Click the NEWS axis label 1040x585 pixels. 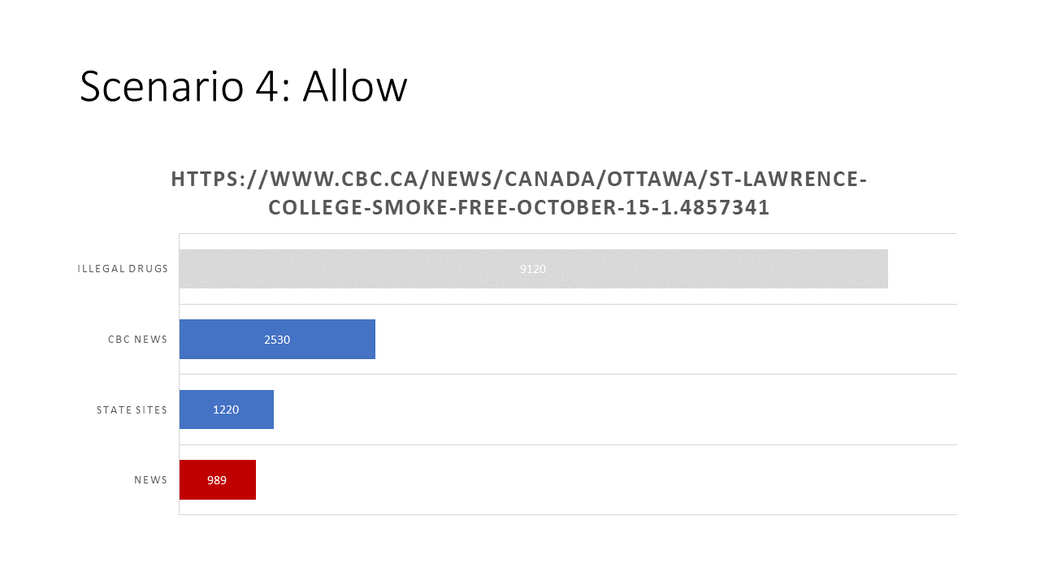(x=150, y=480)
